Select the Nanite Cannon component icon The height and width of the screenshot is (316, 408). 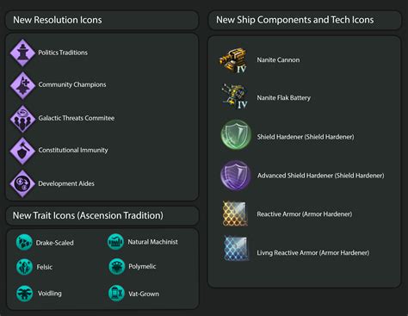point(233,60)
